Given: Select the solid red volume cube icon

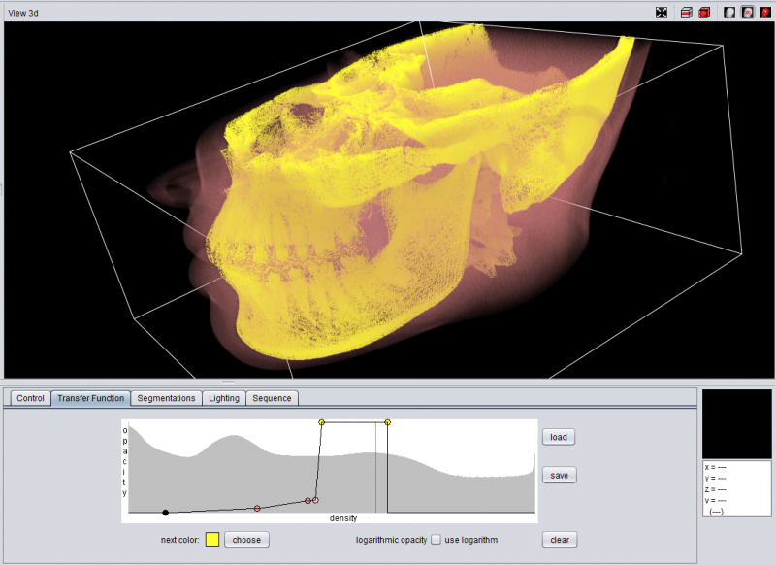Looking at the screenshot, I should coord(703,13).
